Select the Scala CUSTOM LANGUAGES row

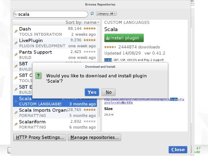(x=55, y=101)
